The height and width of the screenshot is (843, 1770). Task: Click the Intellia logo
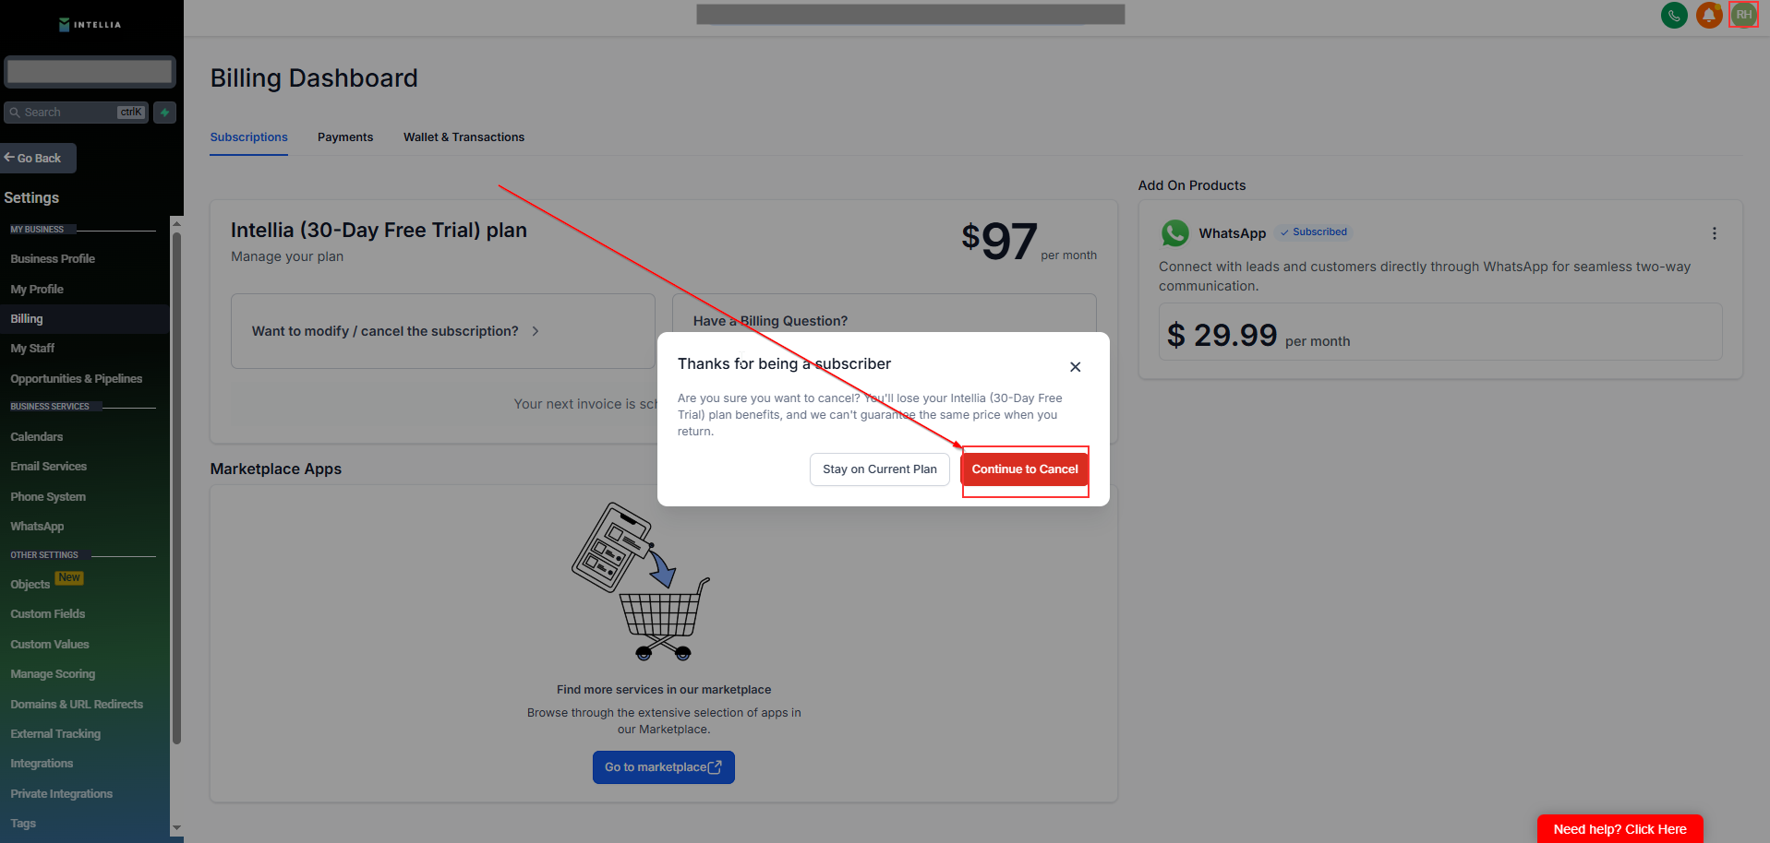pos(90,25)
